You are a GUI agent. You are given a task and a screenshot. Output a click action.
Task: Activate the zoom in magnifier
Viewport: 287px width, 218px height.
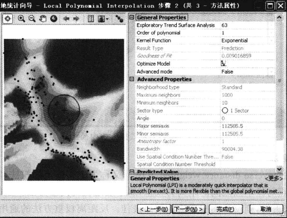click(21, 19)
